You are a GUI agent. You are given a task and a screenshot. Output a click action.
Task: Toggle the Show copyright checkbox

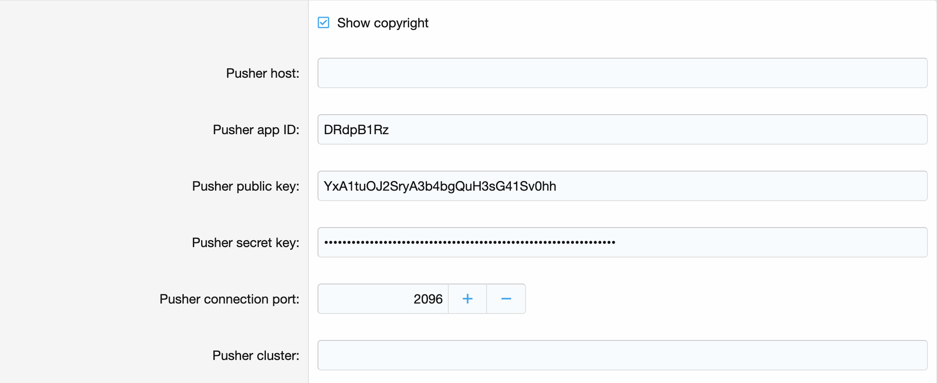[323, 23]
